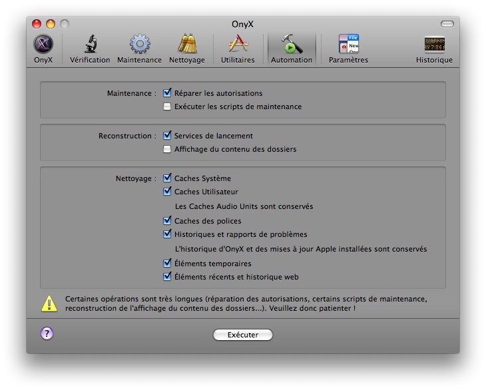486x390 pixels.
Task: Switch to the Utilitaires toolbar icon
Action: [238, 45]
